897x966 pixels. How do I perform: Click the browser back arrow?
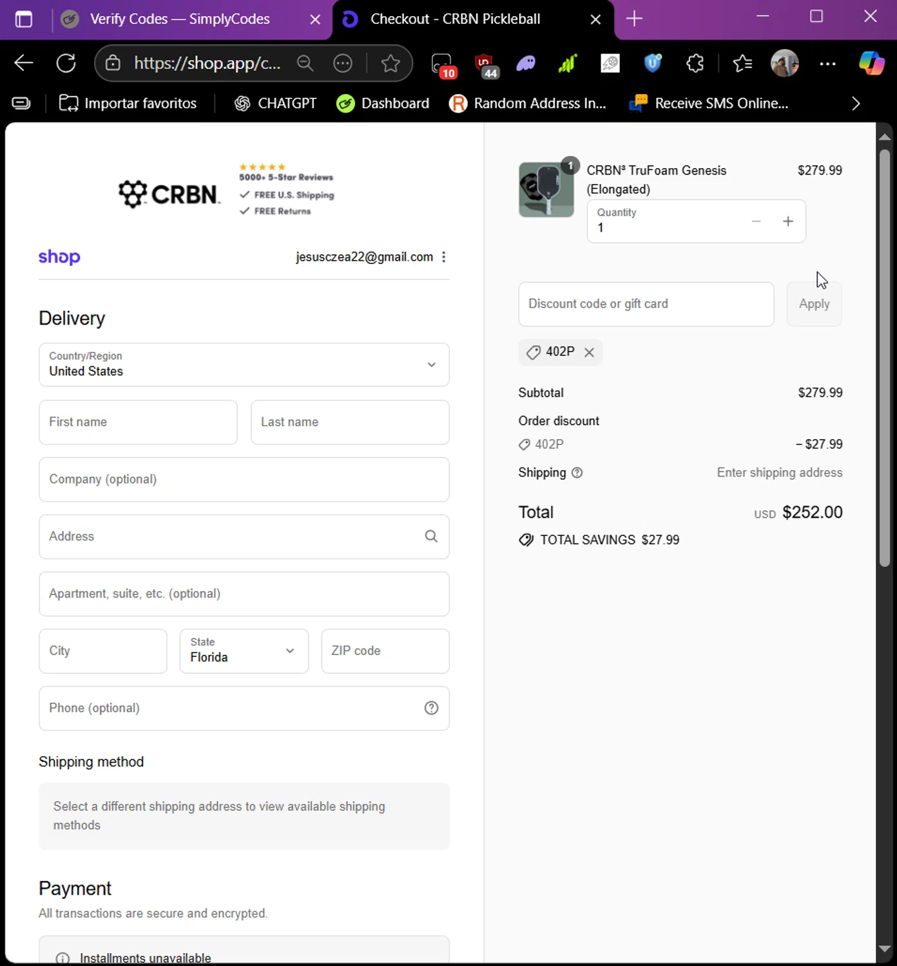coord(24,63)
